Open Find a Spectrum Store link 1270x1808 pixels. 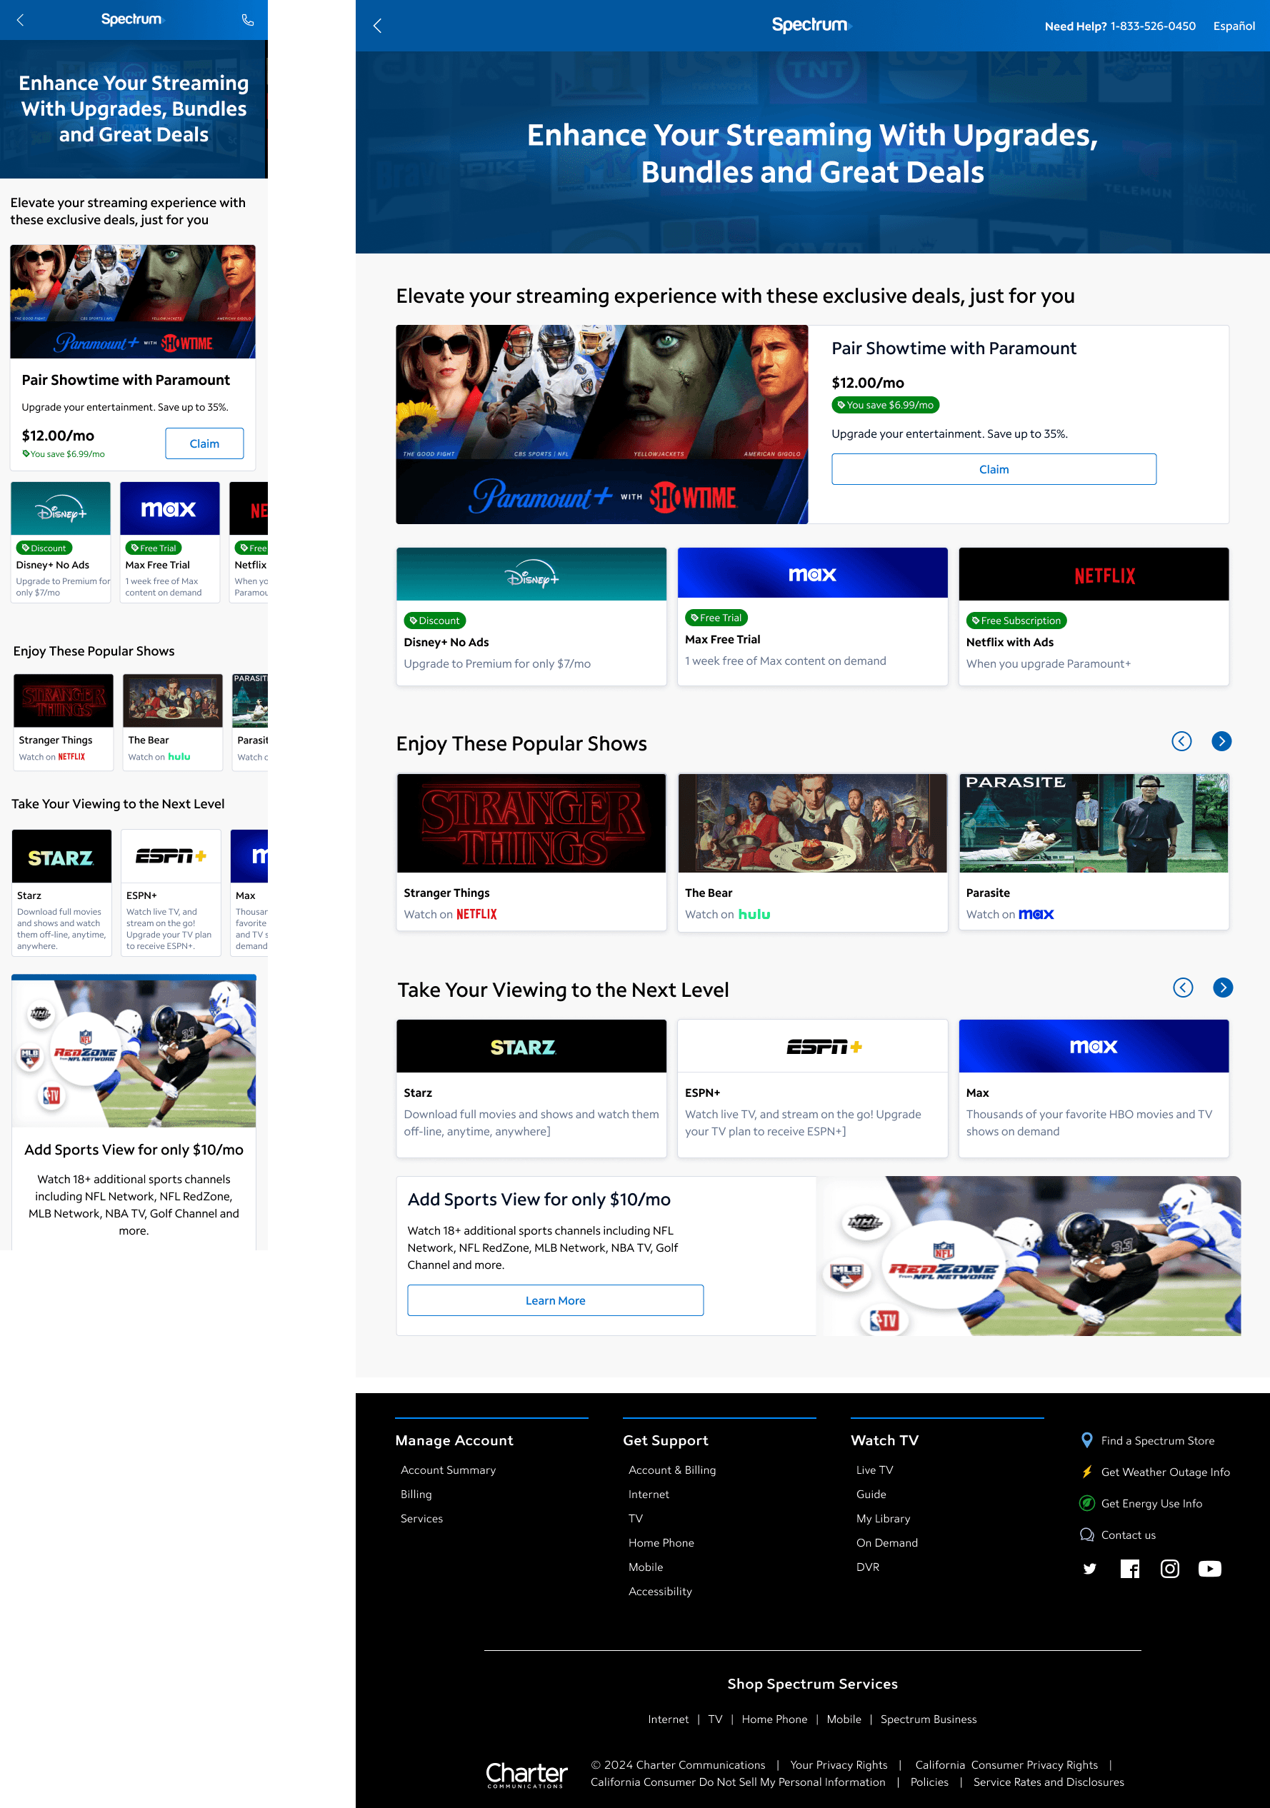click(1157, 1440)
